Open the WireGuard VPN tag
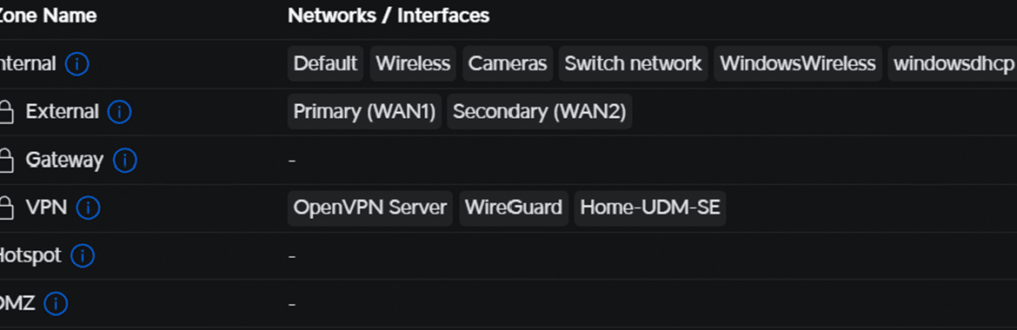The height and width of the screenshot is (330, 1017). tap(515, 208)
